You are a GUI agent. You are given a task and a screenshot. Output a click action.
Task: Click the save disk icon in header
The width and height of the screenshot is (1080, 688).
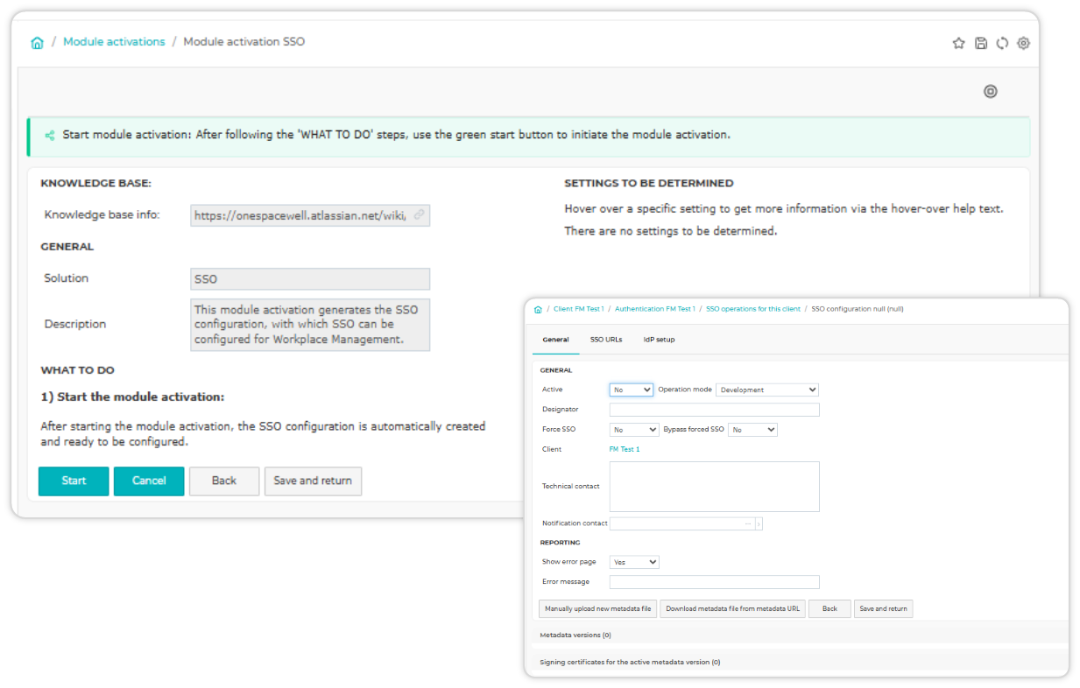tap(981, 43)
